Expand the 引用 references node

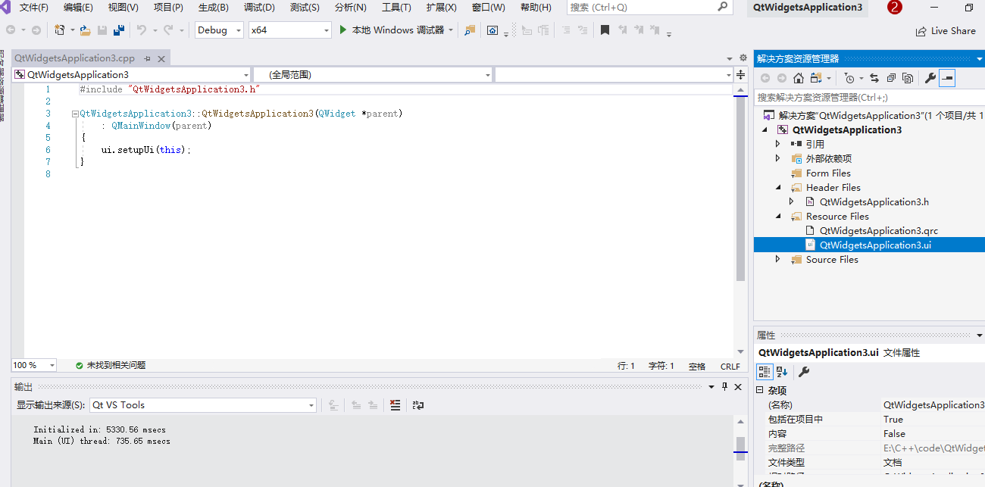click(777, 144)
